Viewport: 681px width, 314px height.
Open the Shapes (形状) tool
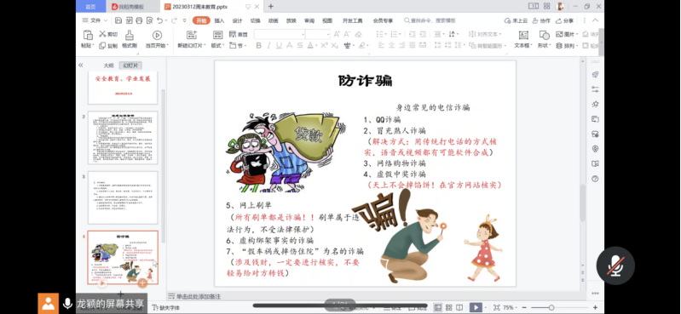click(x=544, y=35)
